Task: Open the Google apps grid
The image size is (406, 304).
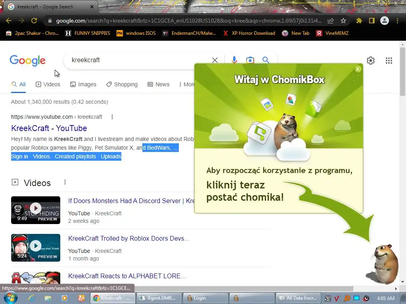Action: [x=389, y=61]
